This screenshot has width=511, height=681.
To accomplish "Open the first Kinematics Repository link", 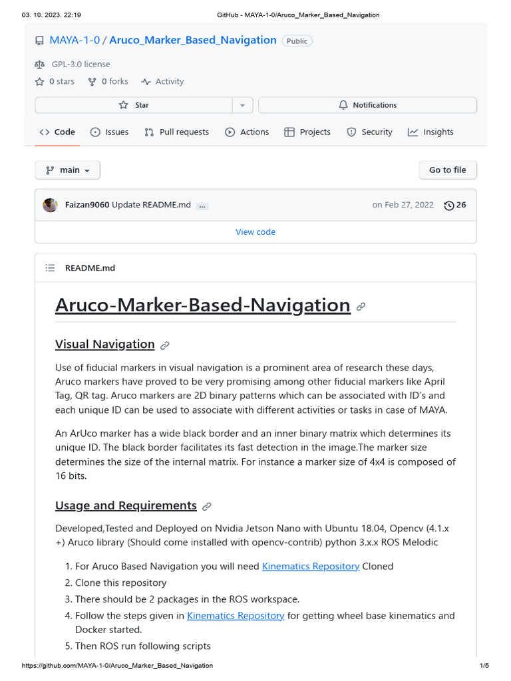I will (x=311, y=567).
